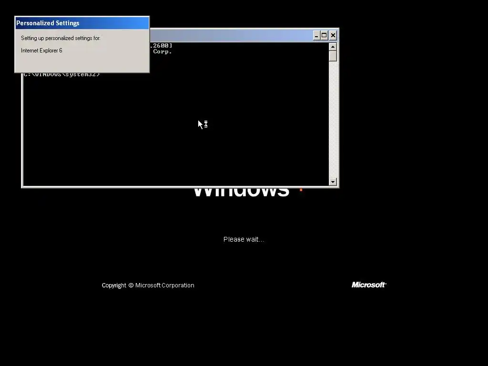Click the scrollbar down arrow in console
488x366 pixels.
point(333,182)
